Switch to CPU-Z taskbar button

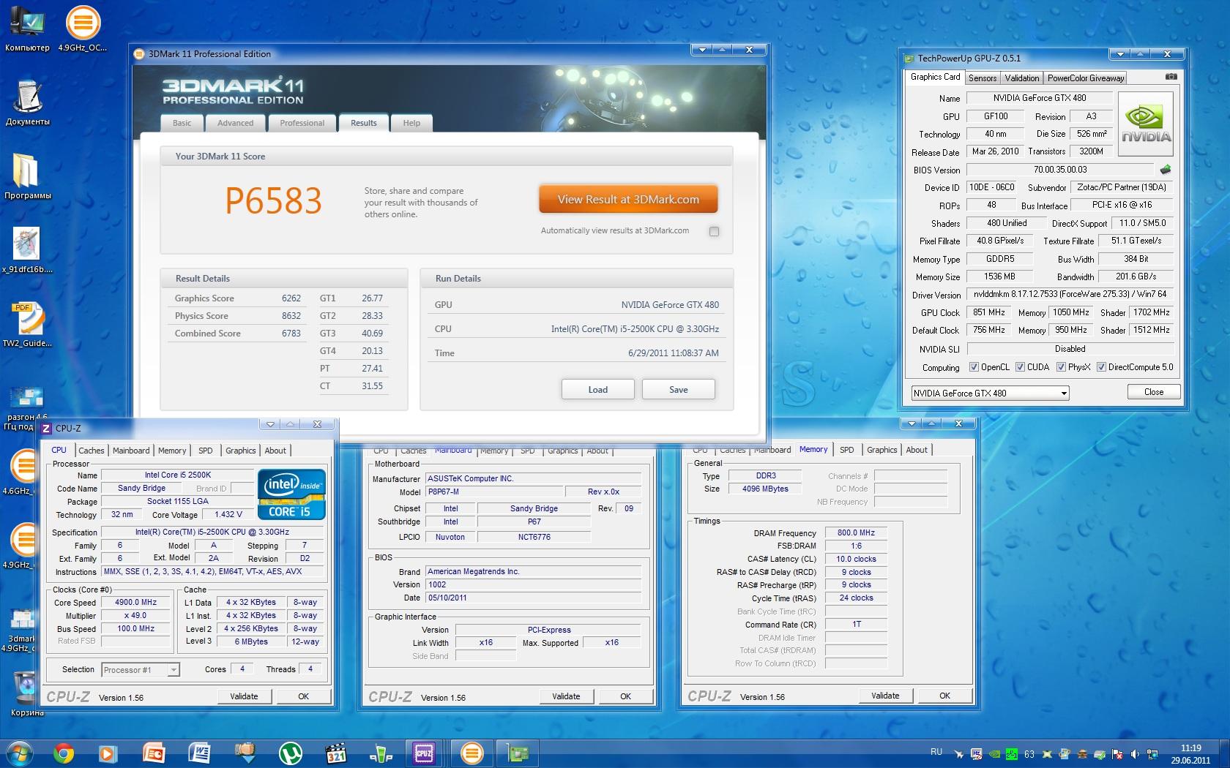point(424,753)
